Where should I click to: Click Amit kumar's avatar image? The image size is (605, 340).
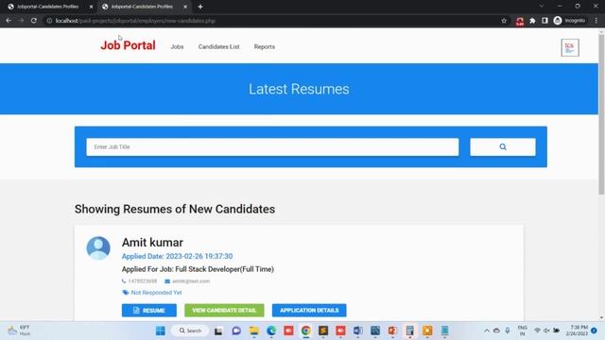[98, 247]
